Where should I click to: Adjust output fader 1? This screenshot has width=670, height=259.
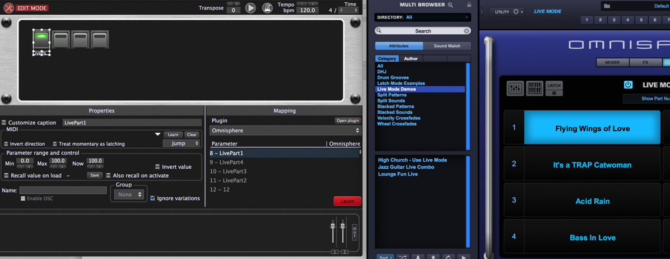click(x=332, y=226)
